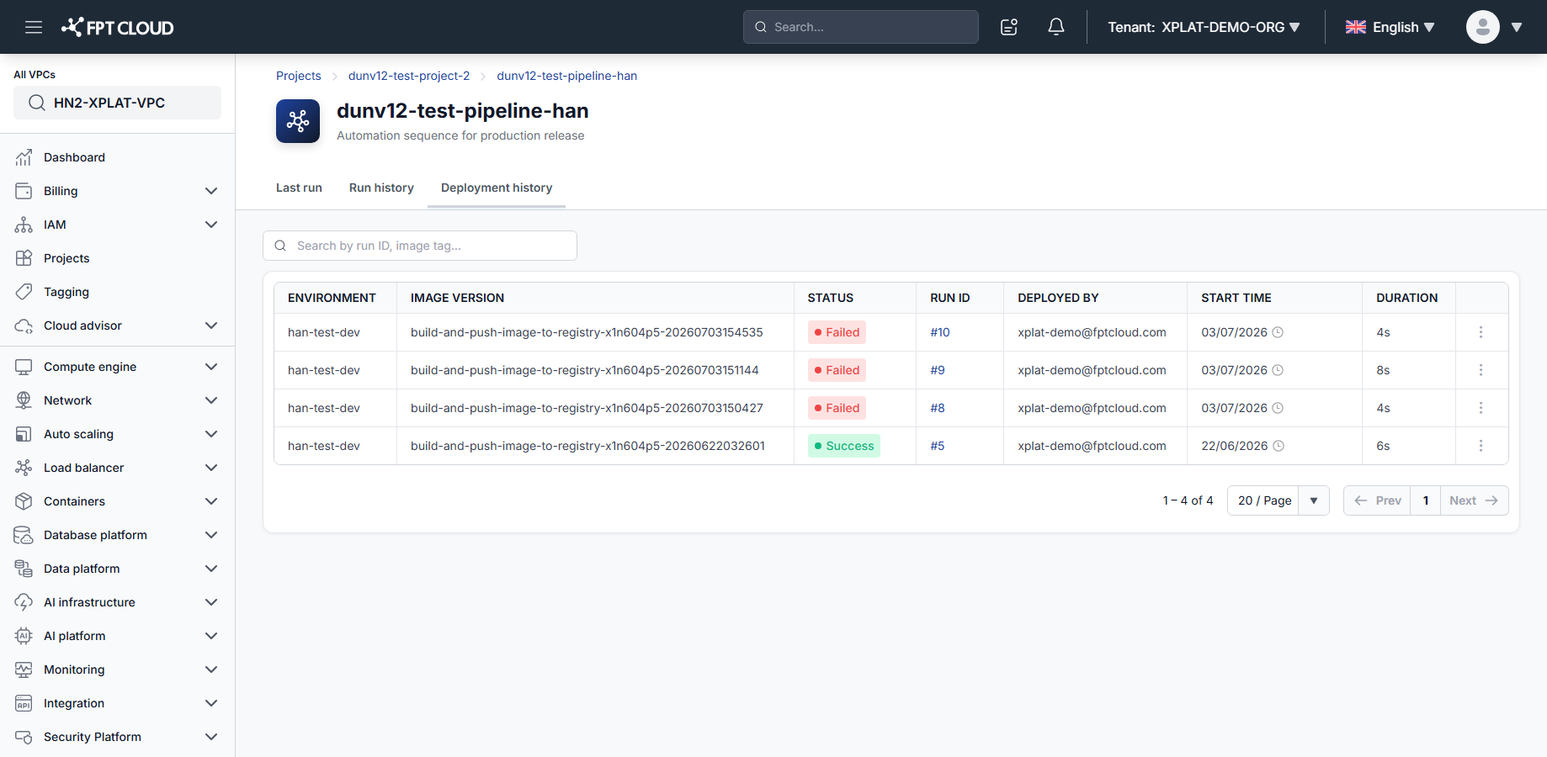
Task: Expand the IAM menu chevron
Action: click(x=211, y=225)
